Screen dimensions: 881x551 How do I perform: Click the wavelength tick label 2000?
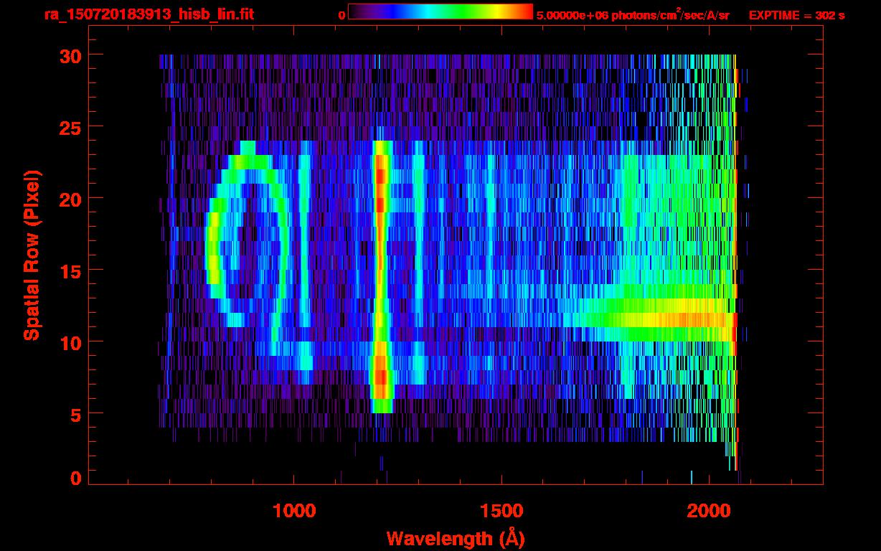[707, 511]
